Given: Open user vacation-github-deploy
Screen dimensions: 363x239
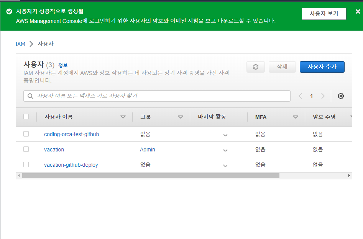Looking at the screenshot, I should click(x=71, y=165).
